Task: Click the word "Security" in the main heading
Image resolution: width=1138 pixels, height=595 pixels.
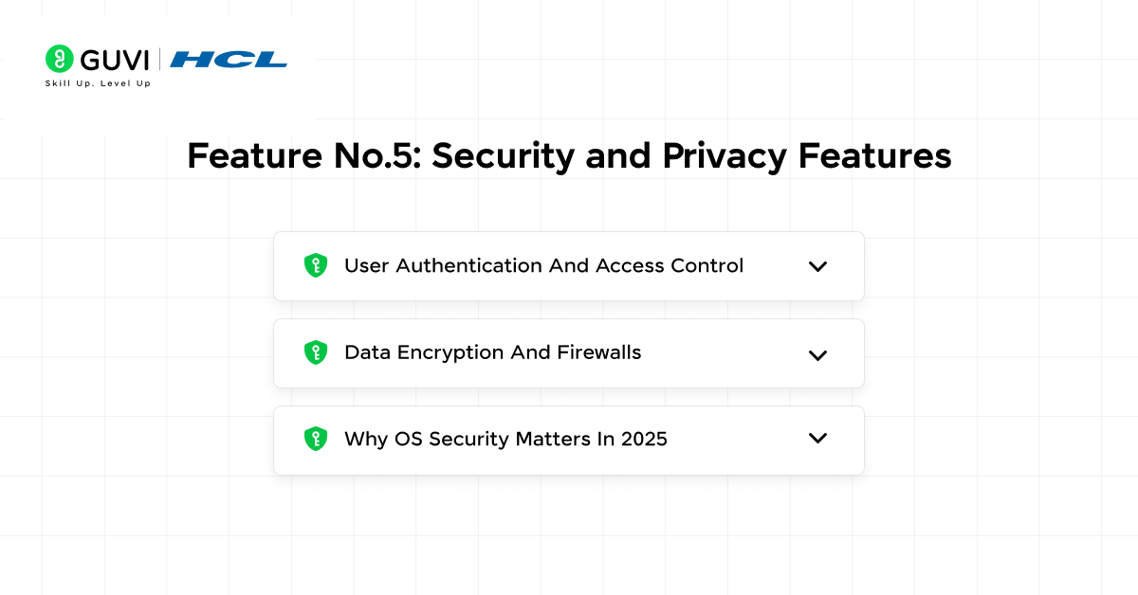Action: click(x=504, y=156)
